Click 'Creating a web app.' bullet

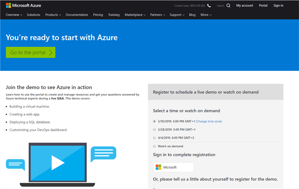(25, 114)
